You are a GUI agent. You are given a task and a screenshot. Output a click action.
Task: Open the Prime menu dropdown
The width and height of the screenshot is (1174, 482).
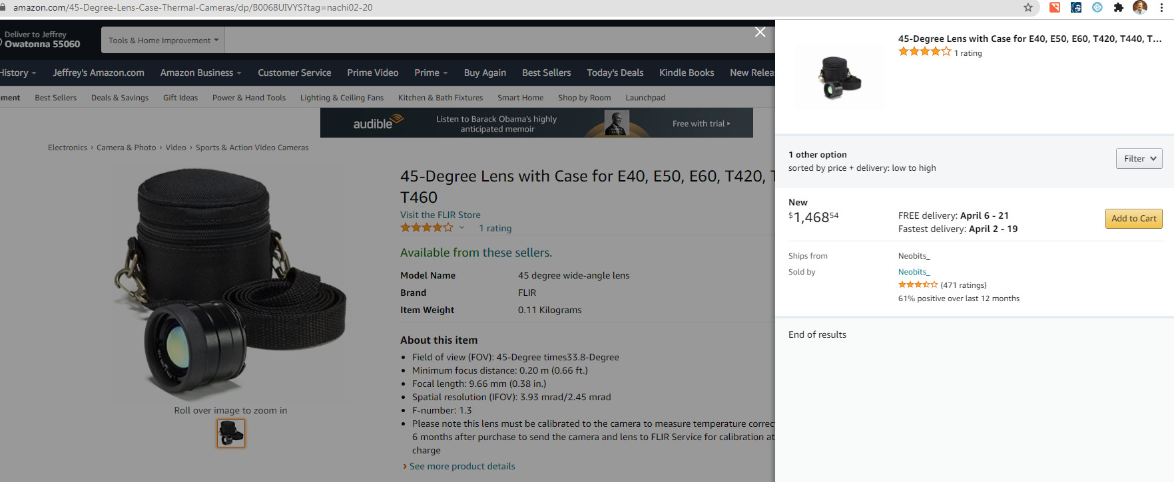(431, 72)
